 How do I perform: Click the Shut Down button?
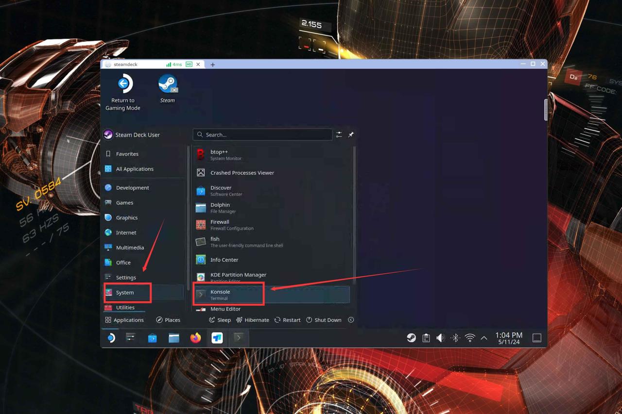point(324,320)
